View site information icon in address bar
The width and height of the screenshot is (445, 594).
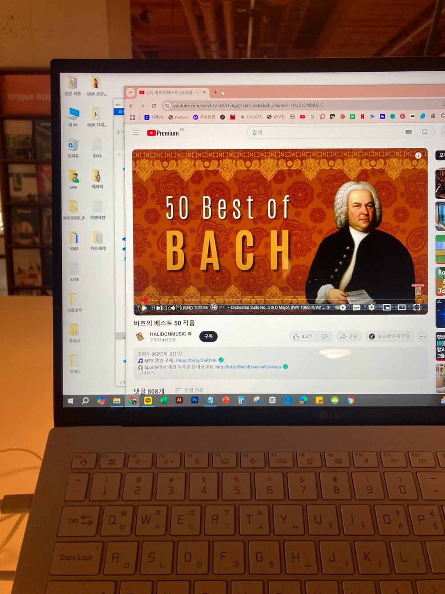click(x=167, y=106)
